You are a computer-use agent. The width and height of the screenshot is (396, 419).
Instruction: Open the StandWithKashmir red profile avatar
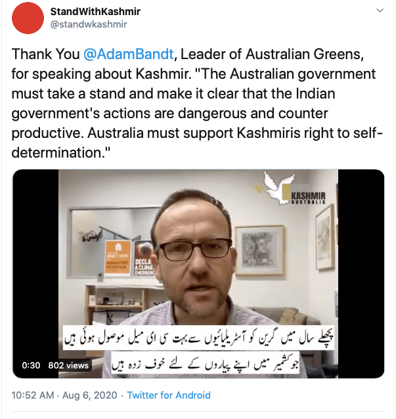[28, 18]
